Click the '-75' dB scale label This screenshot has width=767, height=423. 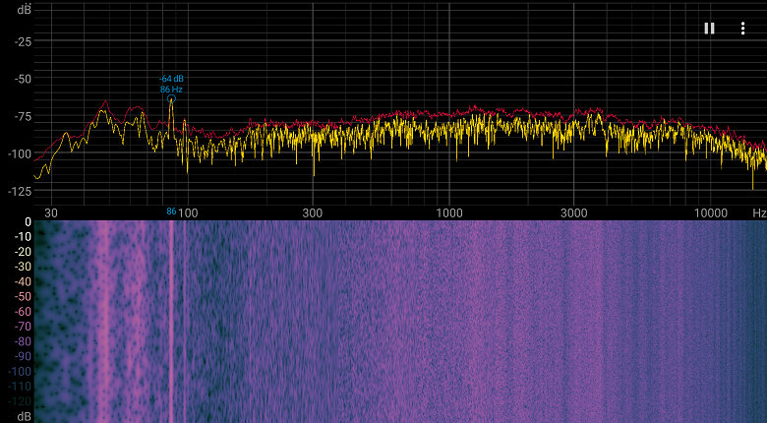point(23,116)
